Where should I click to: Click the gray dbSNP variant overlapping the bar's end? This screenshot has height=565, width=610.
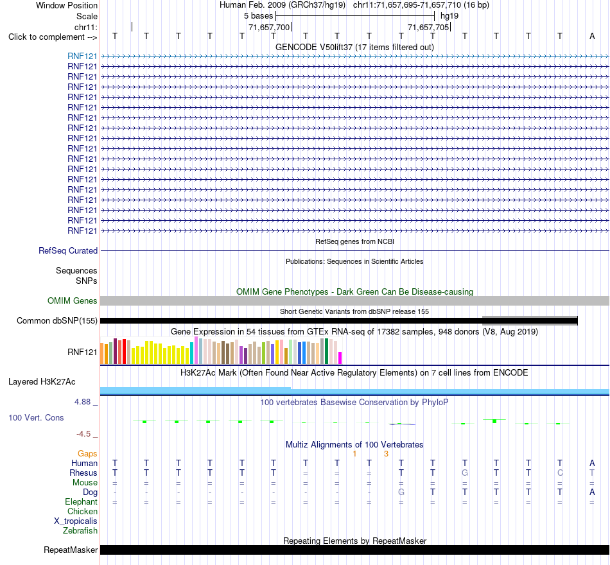click(x=530, y=320)
